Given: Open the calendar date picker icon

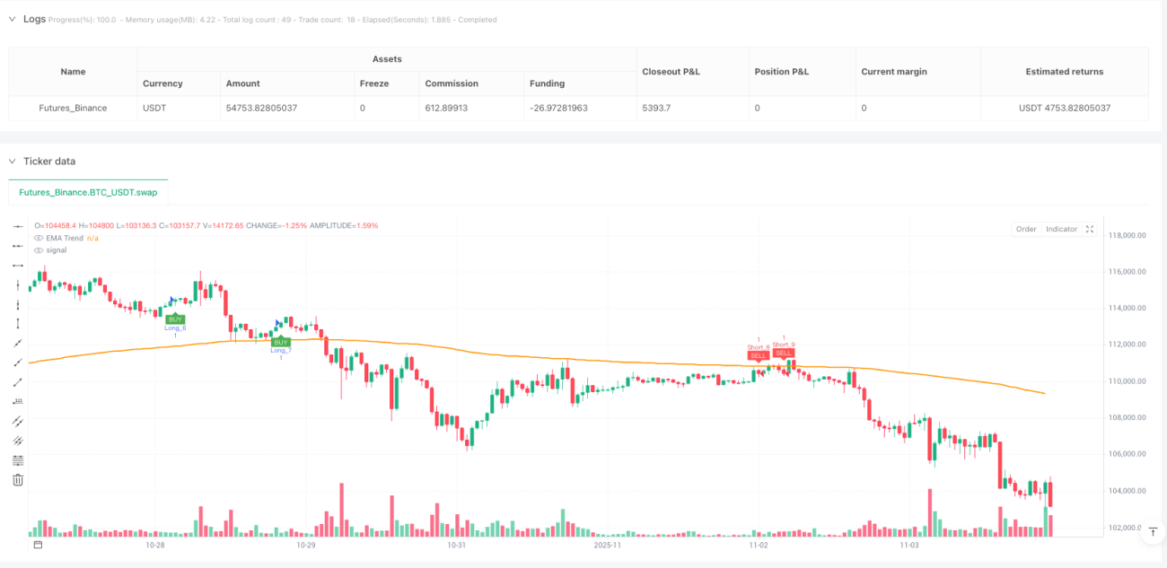Looking at the screenshot, I should (38, 545).
